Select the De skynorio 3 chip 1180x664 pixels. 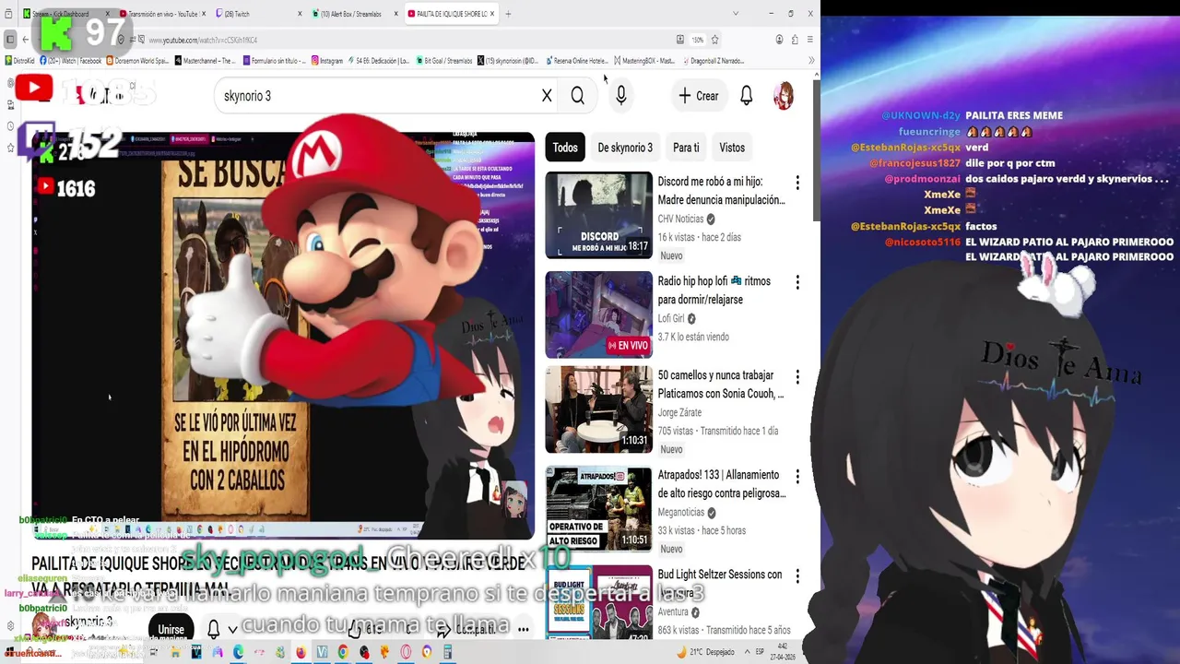tap(625, 148)
